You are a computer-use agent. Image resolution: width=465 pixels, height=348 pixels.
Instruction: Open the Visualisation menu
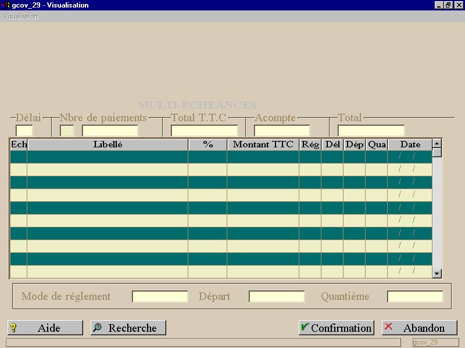[x=20, y=17]
